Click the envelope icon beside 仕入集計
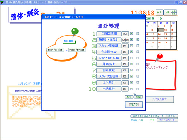Viewport: 187px width, 140px height. coord(125,83)
